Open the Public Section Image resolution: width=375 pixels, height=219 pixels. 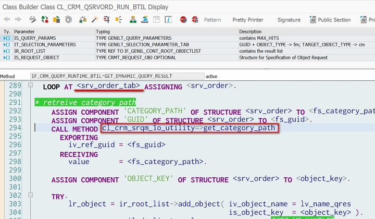(330, 20)
